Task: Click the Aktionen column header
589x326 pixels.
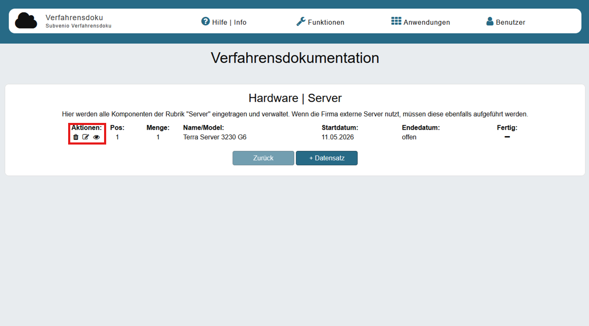Action: (x=87, y=128)
